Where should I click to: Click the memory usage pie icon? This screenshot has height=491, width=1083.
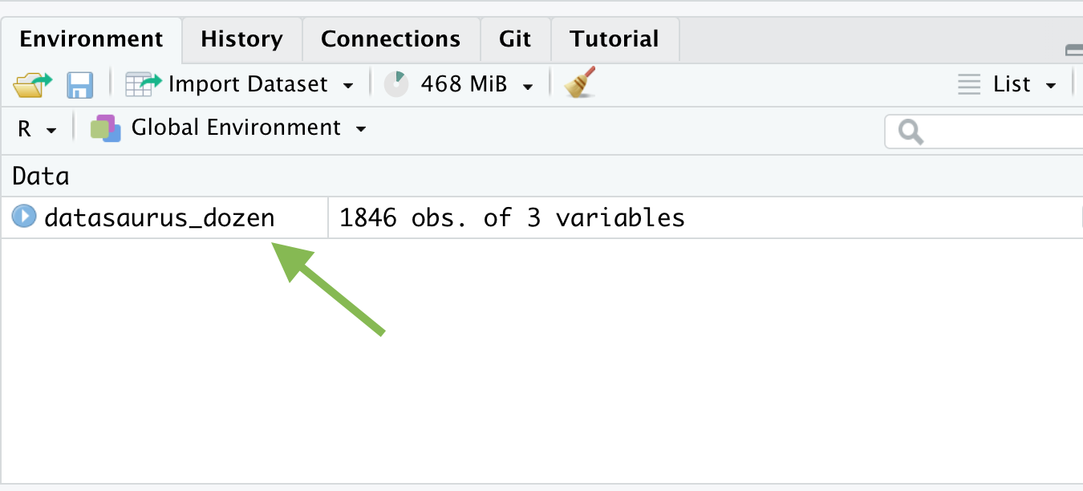click(x=396, y=84)
